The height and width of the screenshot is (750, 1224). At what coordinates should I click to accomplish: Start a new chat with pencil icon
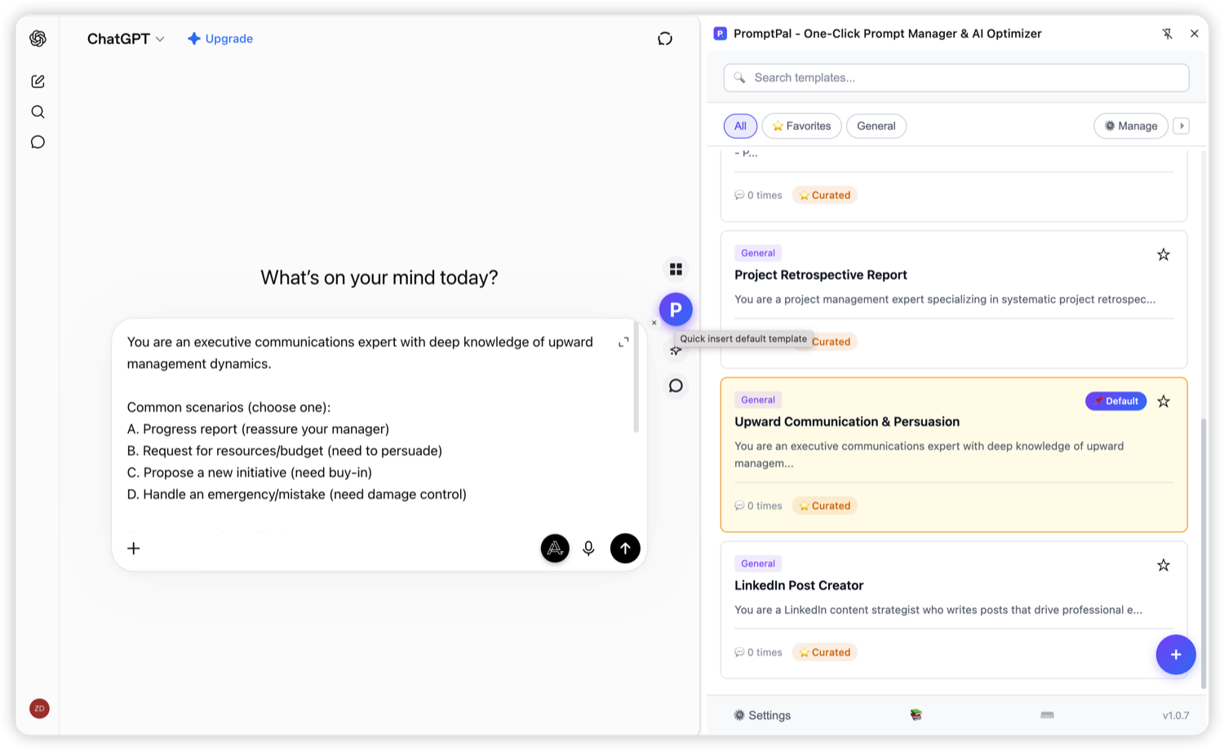tap(38, 82)
